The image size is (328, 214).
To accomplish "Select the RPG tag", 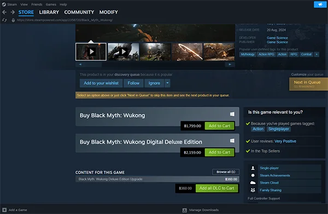I will tap(294, 54).
